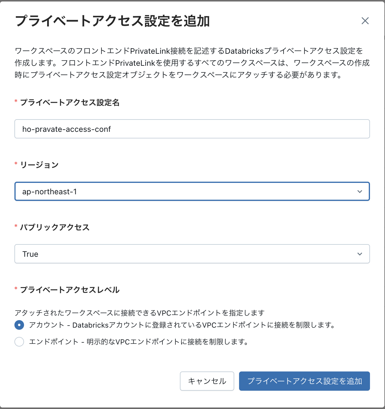
Task: Click the VPCエンドポイントを指定します helper text
Action: (139, 313)
